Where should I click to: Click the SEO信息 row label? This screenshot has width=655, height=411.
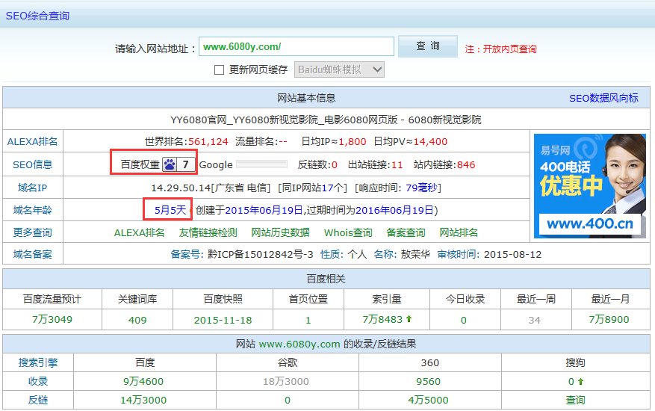pos(33,164)
